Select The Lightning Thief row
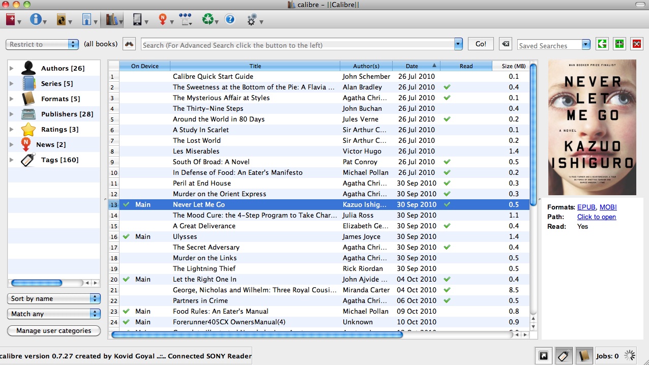This screenshot has height=365, width=649. pyautogui.click(x=319, y=268)
